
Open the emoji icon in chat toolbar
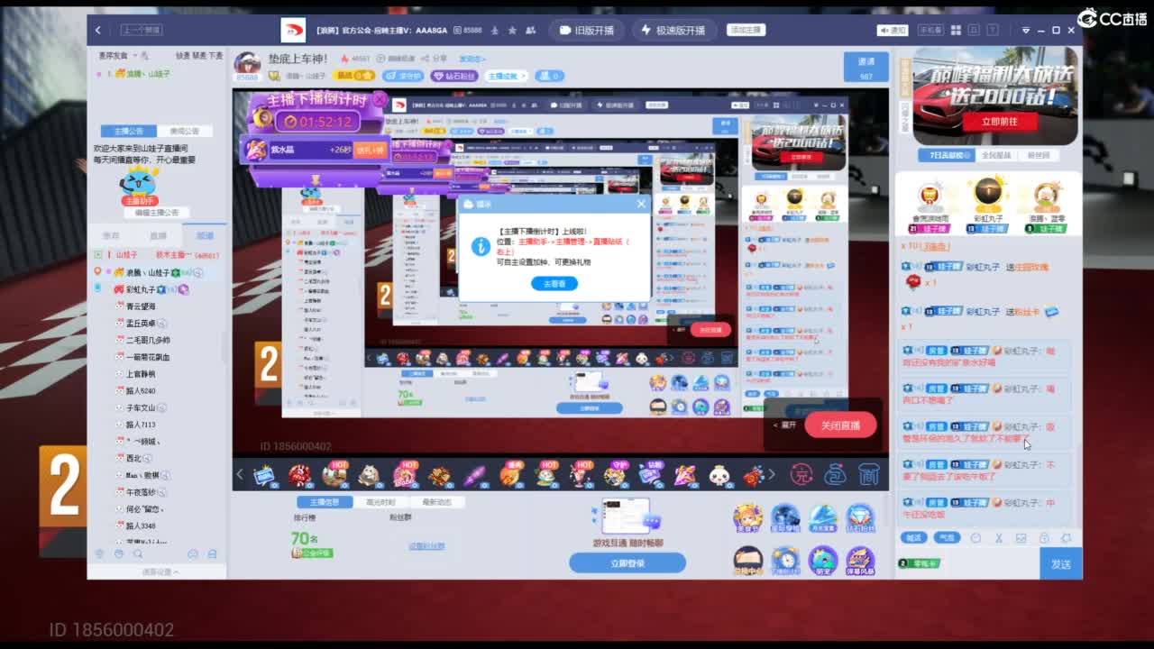pos(975,538)
